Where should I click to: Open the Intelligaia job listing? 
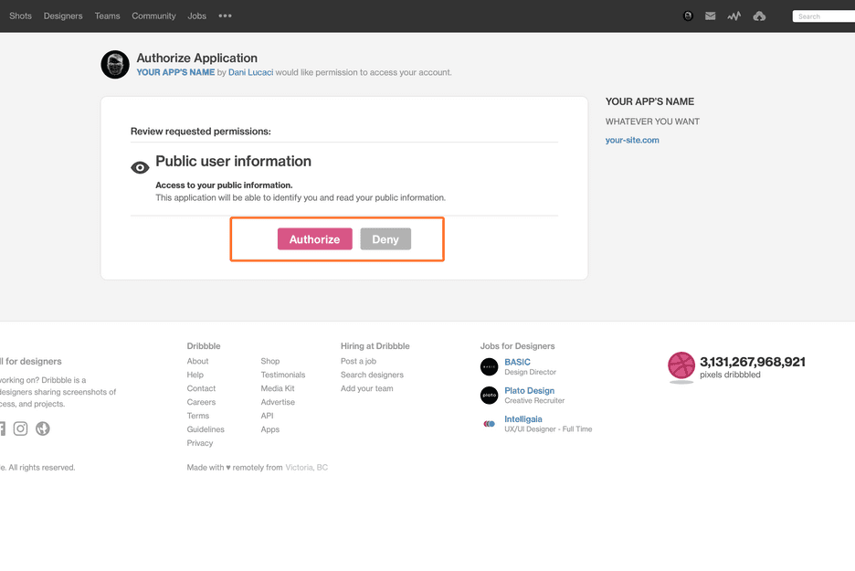click(523, 418)
